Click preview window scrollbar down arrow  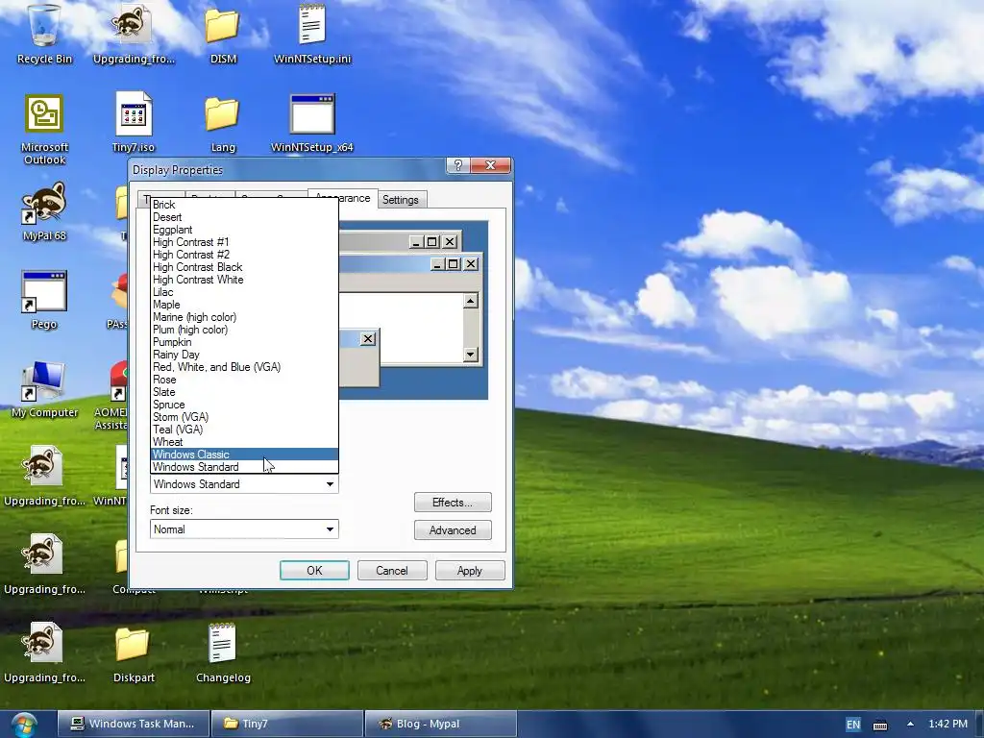click(471, 355)
